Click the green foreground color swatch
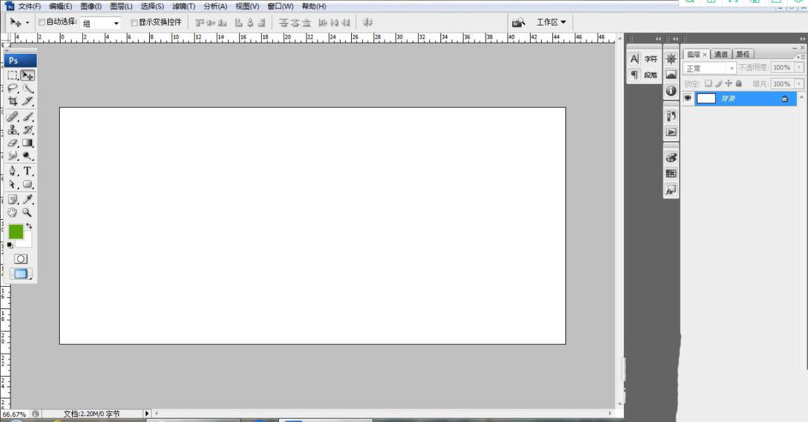 16,232
